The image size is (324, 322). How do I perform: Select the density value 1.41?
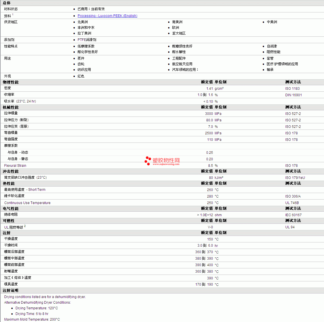(210, 89)
